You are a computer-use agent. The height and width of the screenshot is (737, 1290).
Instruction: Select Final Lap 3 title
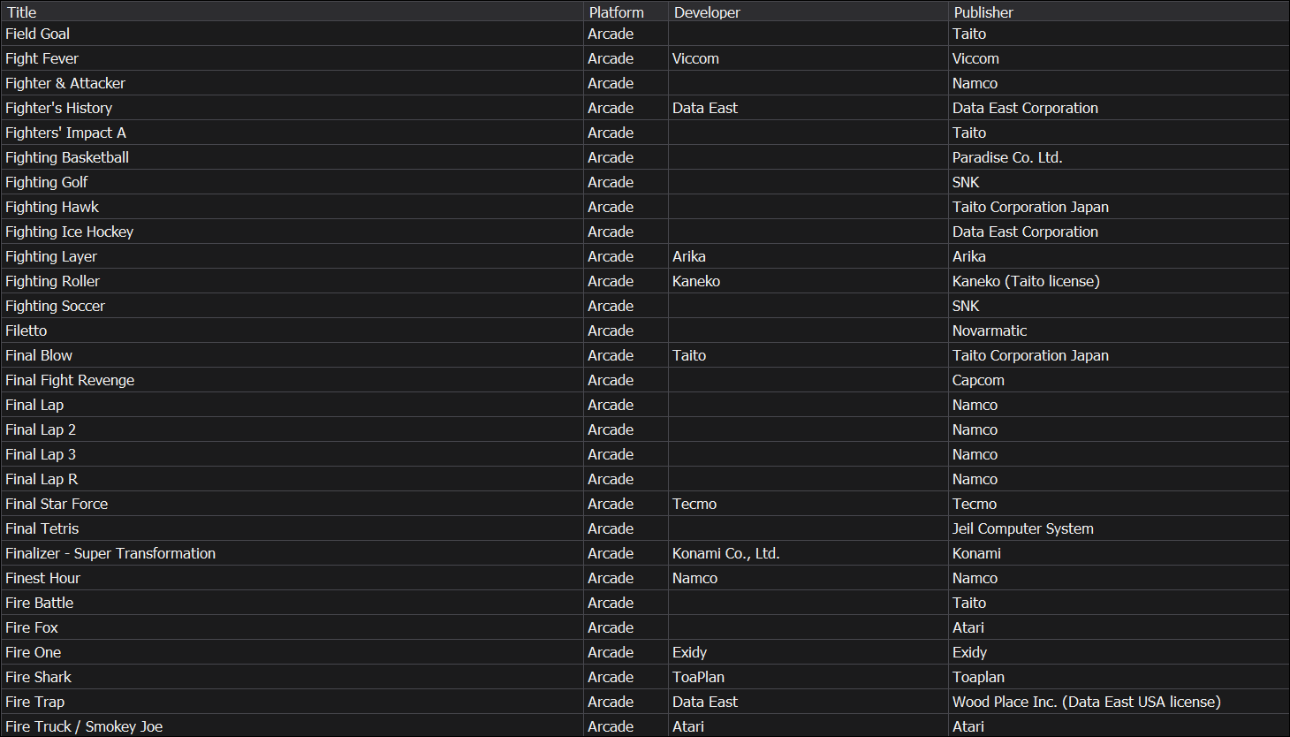[x=41, y=454]
